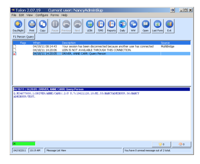Open the WW messaging icon
This screenshot has width=200, height=164.
coord(133,26)
